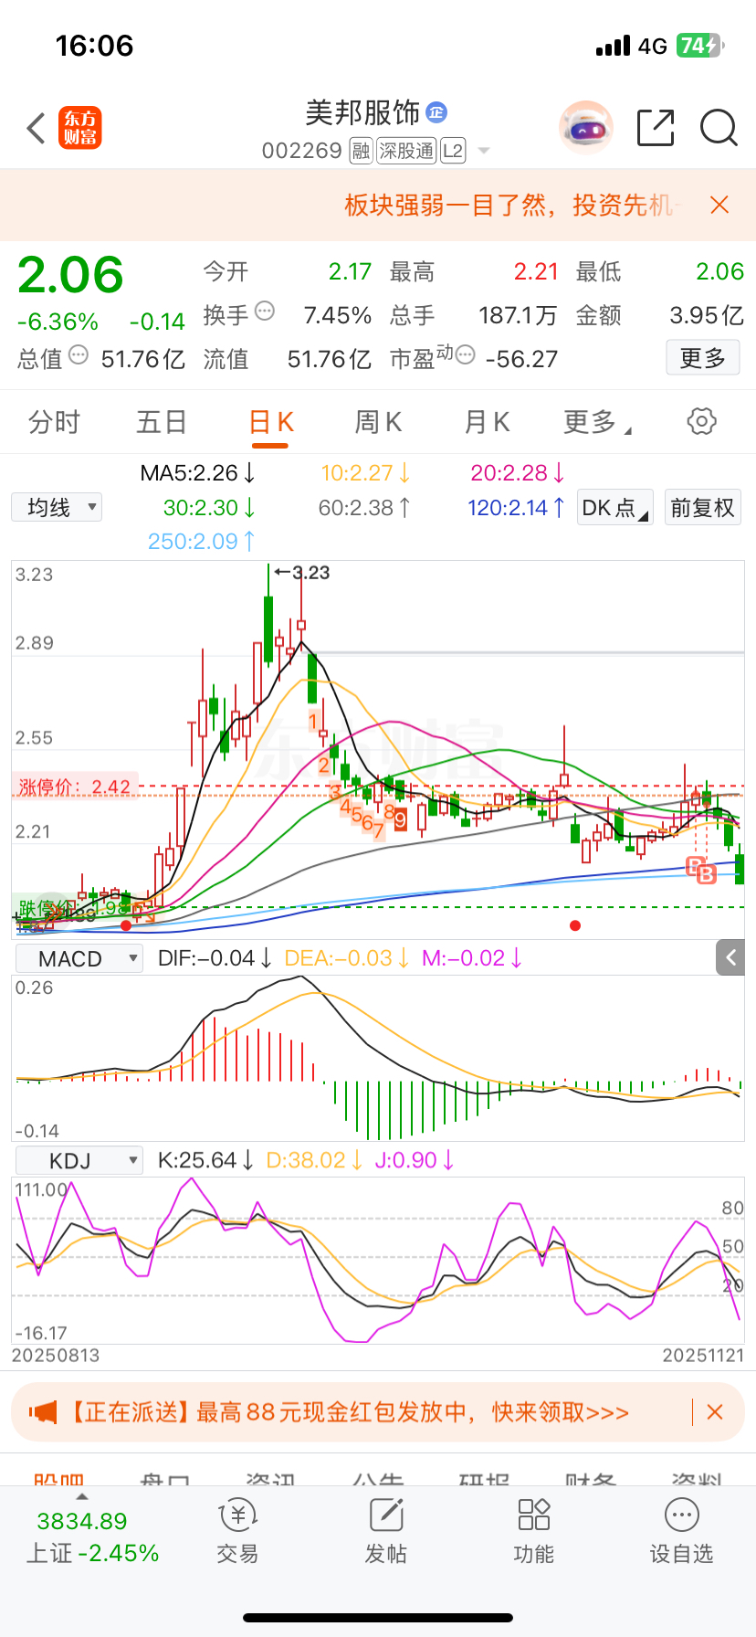Tap DEA:-0.03 readout
756x1637 pixels.
[x=348, y=958]
